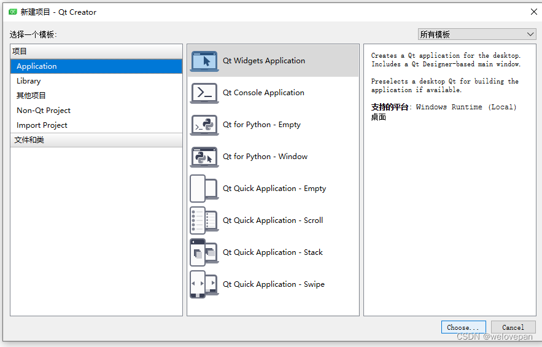
Task: Click the Qt Creator logo in title bar
Action: point(13,12)
